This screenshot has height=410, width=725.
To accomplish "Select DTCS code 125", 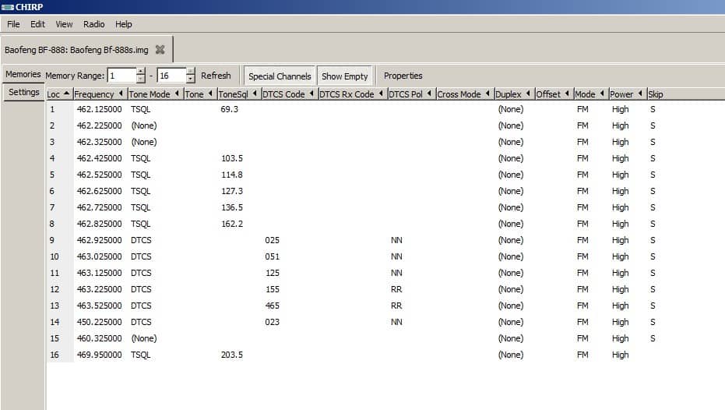I will pyautogui.click(x=273, y=273).
